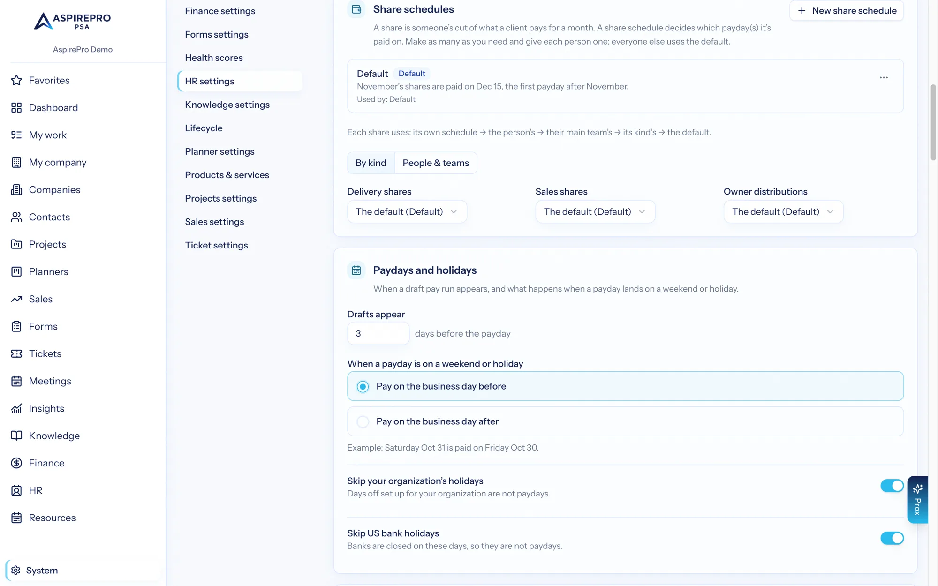The height and width of the screenshot is (586, 938).
Task: Expand the Delivery shares schedule dropdown
Action: point(407,211)
